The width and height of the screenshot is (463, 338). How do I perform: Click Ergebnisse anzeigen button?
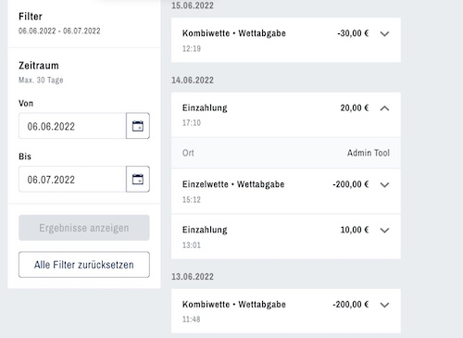[84, 228]
